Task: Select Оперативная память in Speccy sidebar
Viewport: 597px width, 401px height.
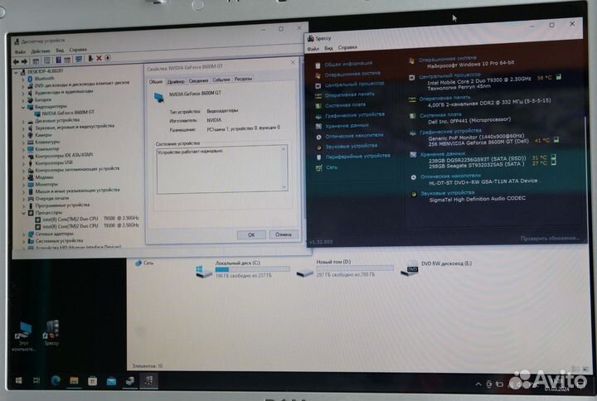Action: click(350, 94)
